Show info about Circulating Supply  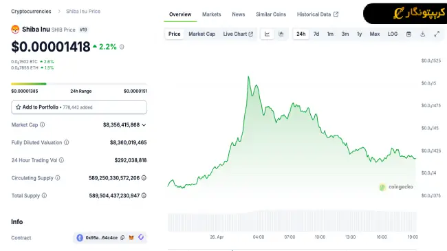(x=58, y=178)
